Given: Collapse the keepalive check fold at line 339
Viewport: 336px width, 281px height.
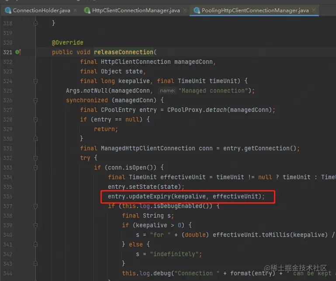Looking at the screenshot, I should pos(35,225).
